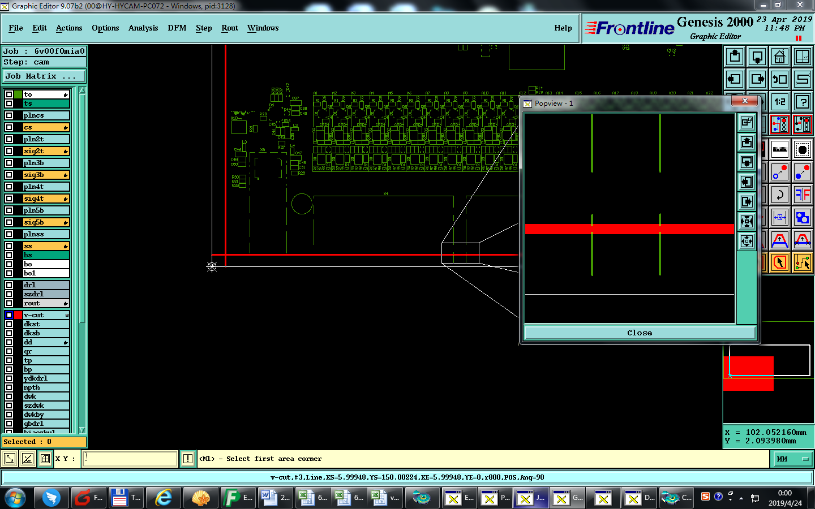815x509 pixels.
Task: Click the blue shapes contour icon
Action: click(803, 217)
